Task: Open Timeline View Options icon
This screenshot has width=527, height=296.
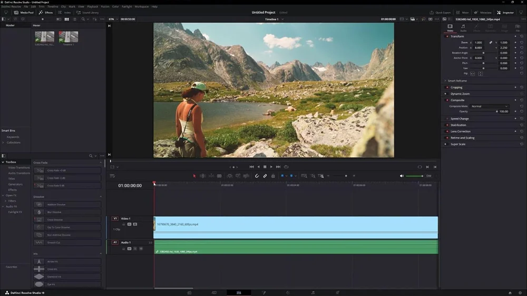Action: pos(112,176)
